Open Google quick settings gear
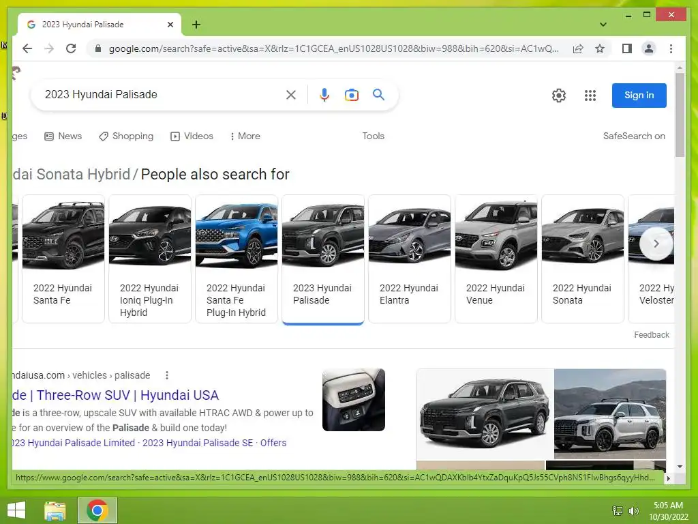Screen dimensions: 698x524 point(559,96)
